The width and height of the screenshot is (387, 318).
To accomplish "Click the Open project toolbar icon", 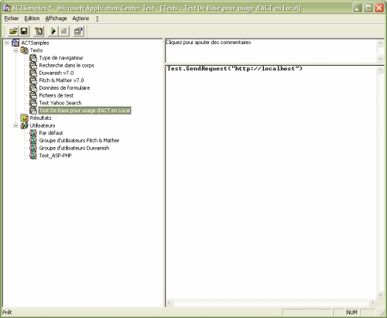I will [x=13, y=31].
